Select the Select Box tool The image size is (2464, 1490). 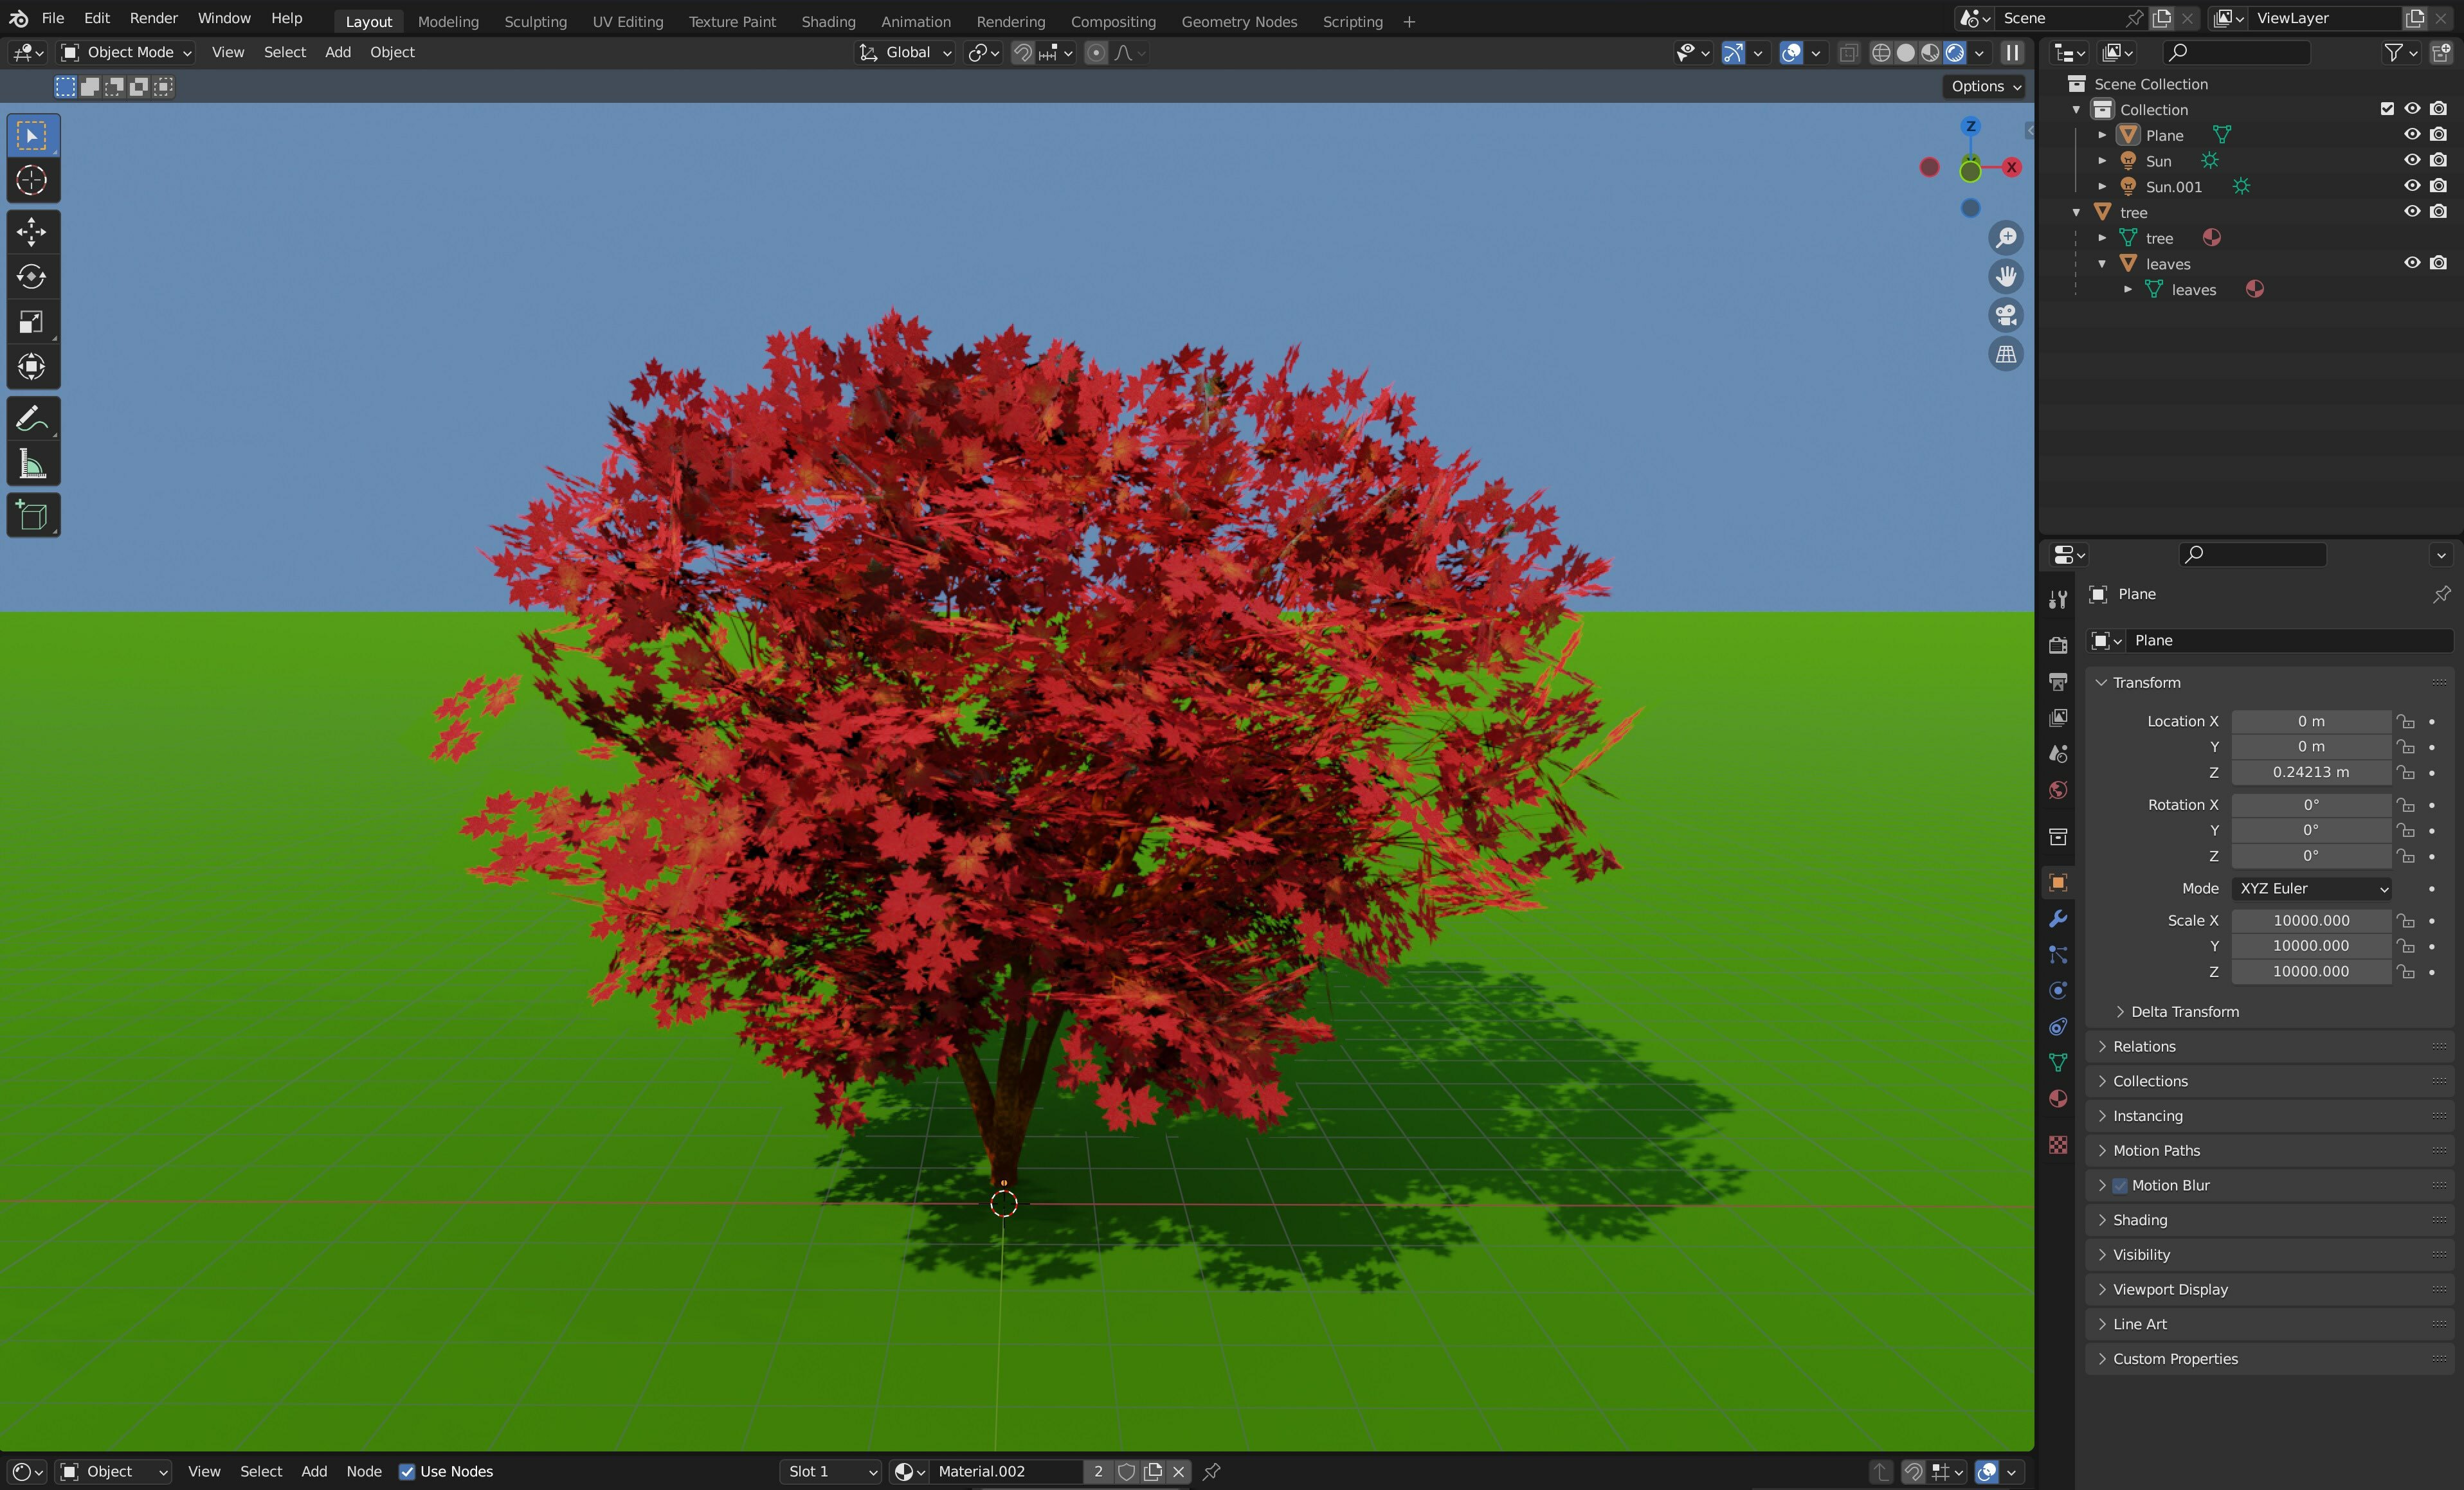point(32,136)
